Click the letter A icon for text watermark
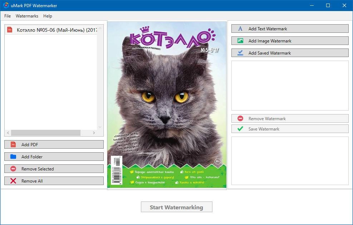353x225 pixels. point(240,29)
